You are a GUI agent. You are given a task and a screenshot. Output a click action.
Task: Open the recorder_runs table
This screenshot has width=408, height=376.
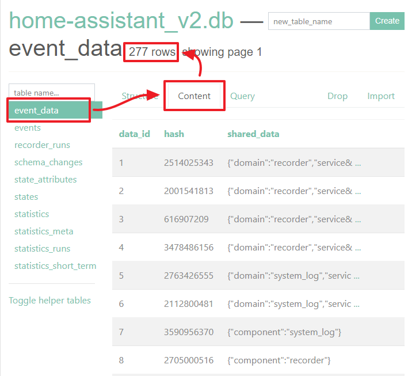[42, 145]
